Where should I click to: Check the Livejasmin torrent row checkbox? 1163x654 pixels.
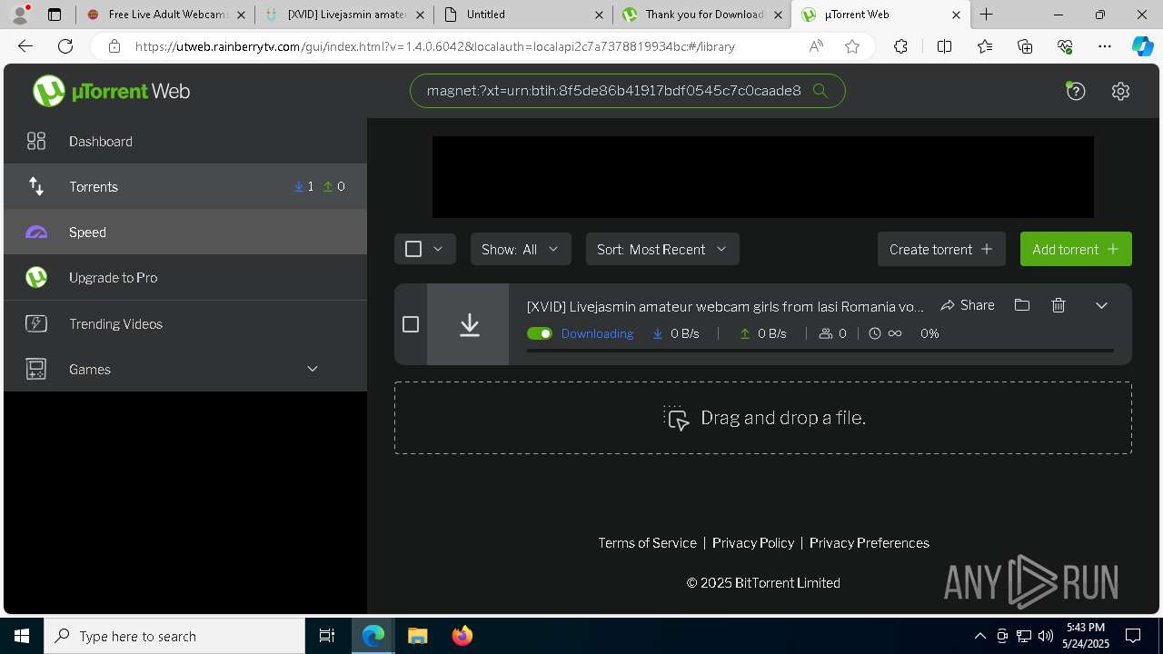[x=411, y=324]
